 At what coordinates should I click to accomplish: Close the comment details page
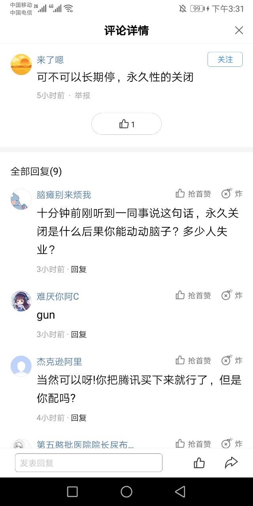(239, 30)
